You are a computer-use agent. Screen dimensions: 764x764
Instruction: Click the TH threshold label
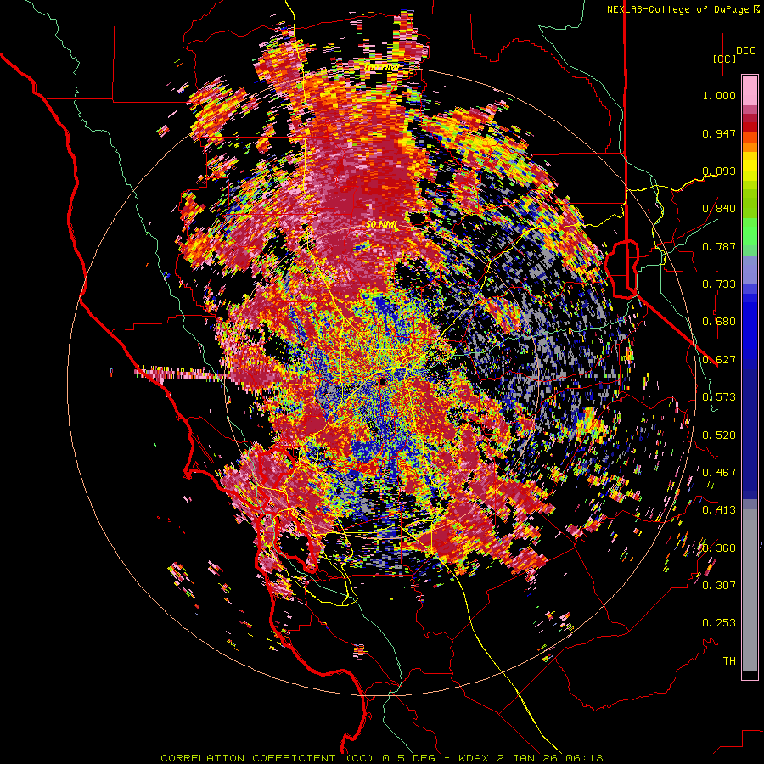[729, 661]
